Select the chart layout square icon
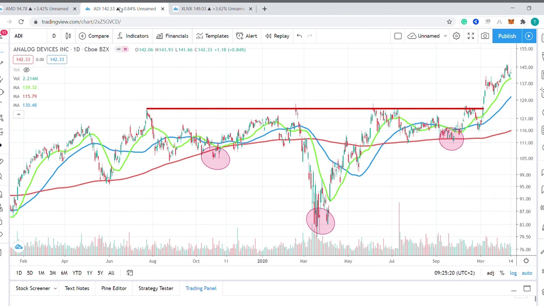 pyautogui.click(x=398, y=36)
